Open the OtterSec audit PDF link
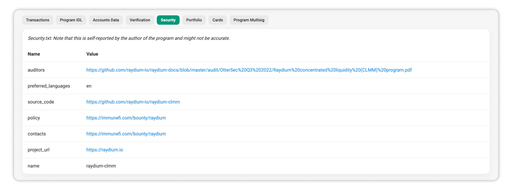 pyautogui.click(x=249, y=70)
